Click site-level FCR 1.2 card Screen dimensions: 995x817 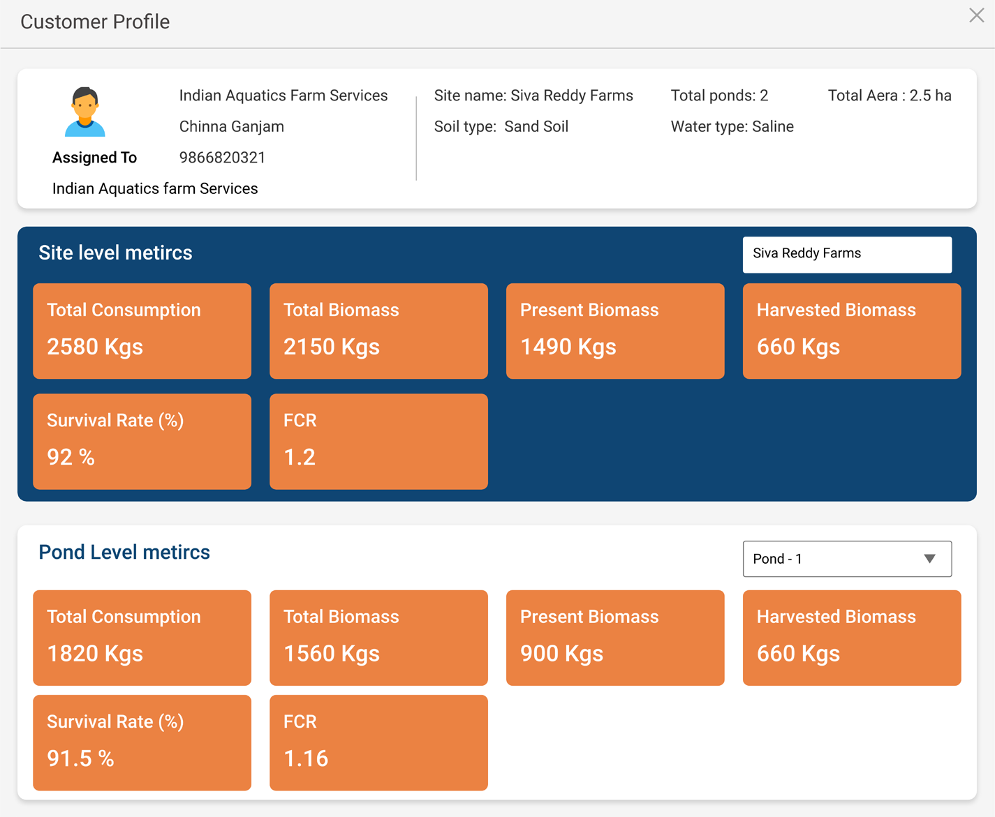378,441
